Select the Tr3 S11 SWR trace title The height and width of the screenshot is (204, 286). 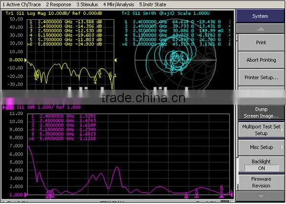point(43,107)
